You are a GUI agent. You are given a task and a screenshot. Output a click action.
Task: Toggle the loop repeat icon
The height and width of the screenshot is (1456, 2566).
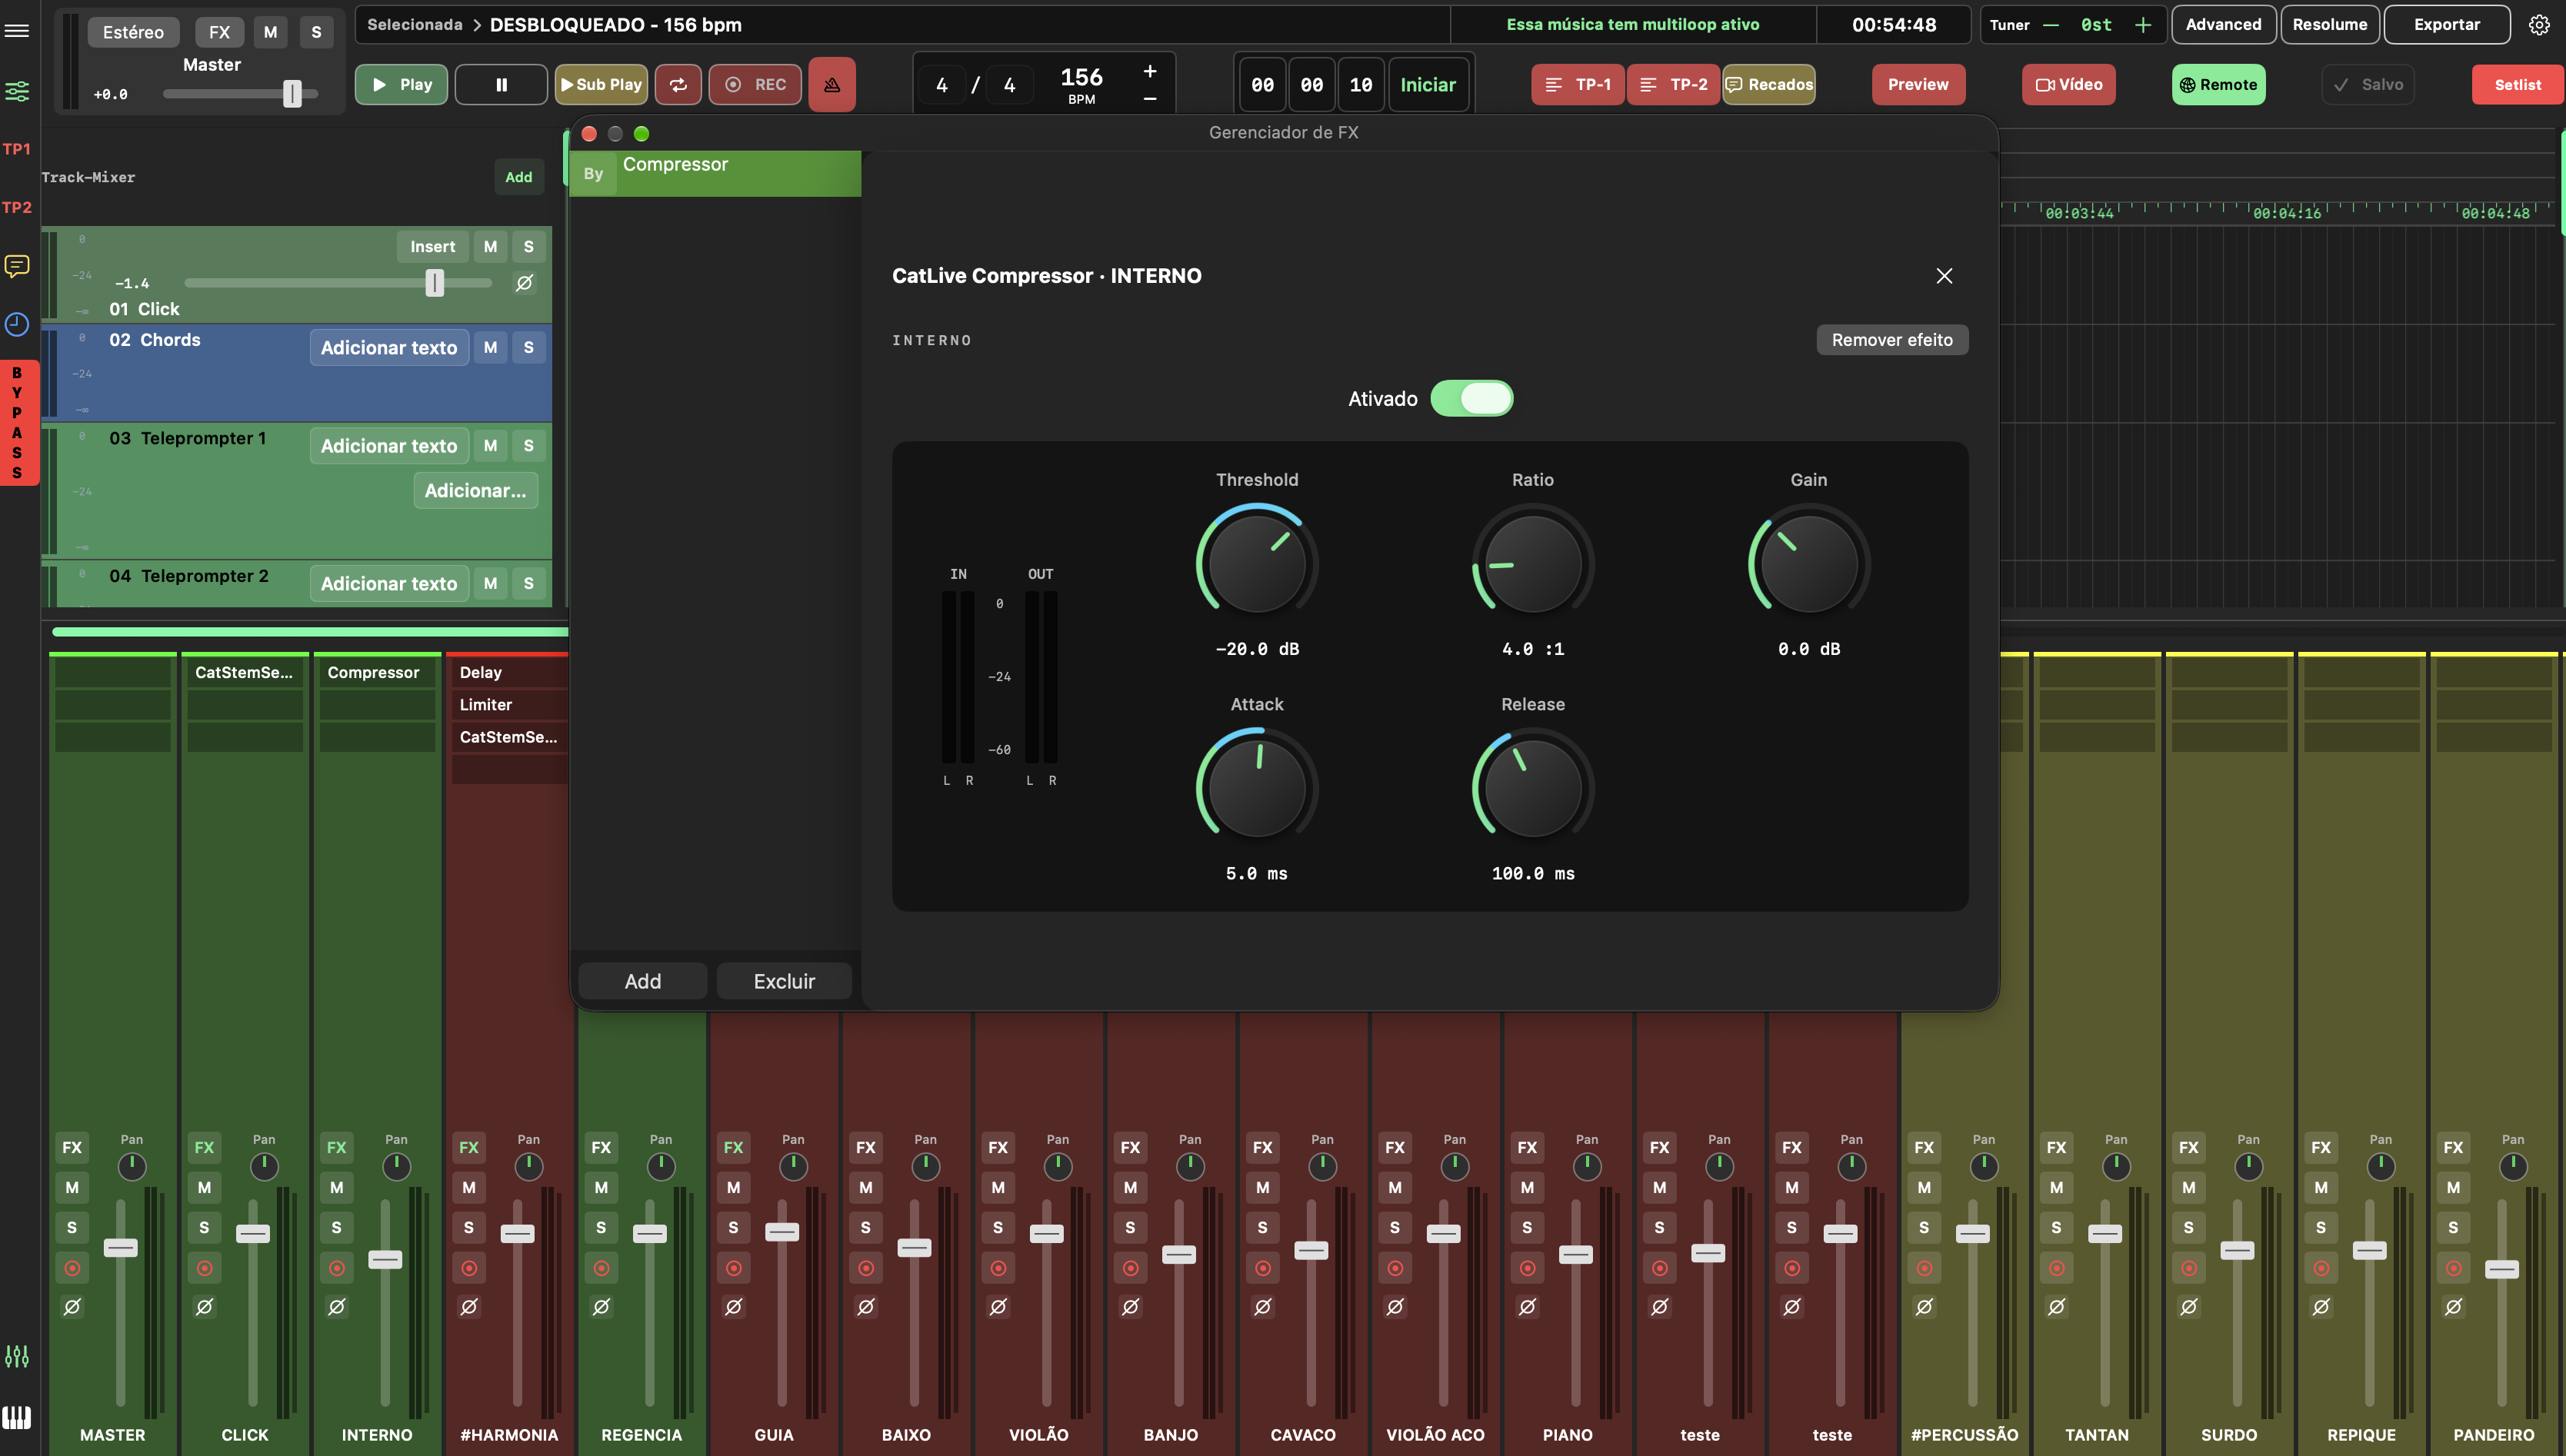tap(678, 85)
